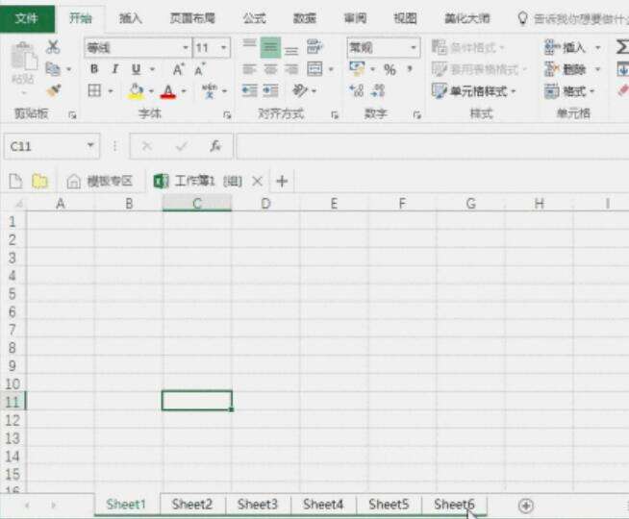
Task: Click the accounting currency format icon
Action: click(x=357, y=68)
